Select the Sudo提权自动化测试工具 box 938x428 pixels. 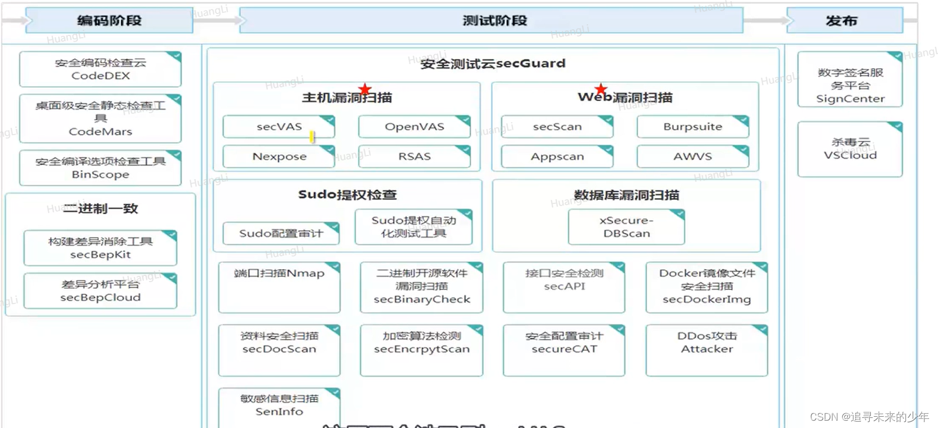click(413, 227)
